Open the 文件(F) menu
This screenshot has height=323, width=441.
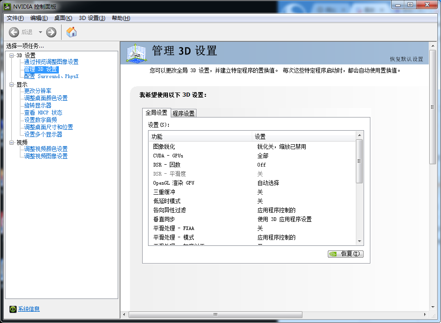pos(15,18)
